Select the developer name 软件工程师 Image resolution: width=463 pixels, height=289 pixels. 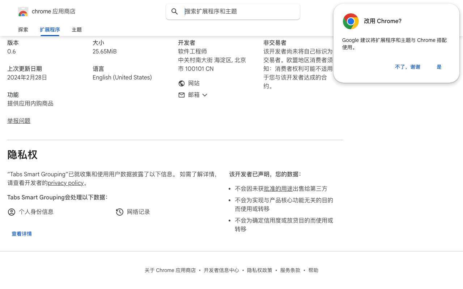pyautogui.click(x=192, y=52)
